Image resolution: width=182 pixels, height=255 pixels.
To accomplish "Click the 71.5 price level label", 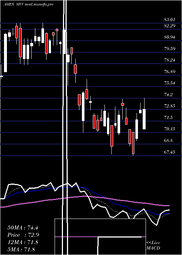I will (x=169, y=118).
